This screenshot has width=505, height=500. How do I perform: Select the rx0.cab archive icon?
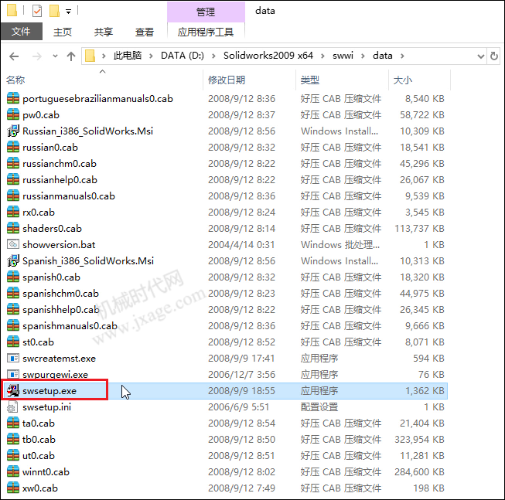point(13,212)
